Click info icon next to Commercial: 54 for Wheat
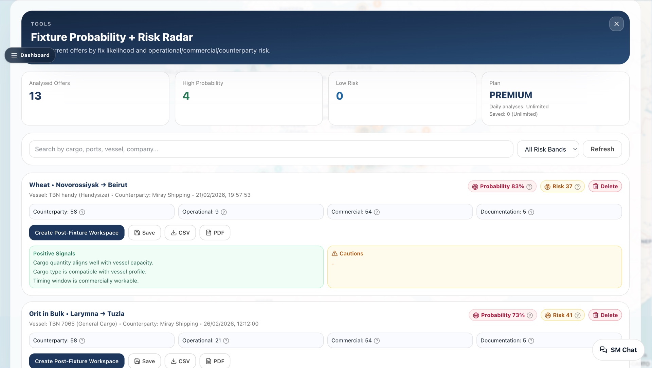This screenshot has height=368, width=652. pyautogui.click(x=377, y=212)
